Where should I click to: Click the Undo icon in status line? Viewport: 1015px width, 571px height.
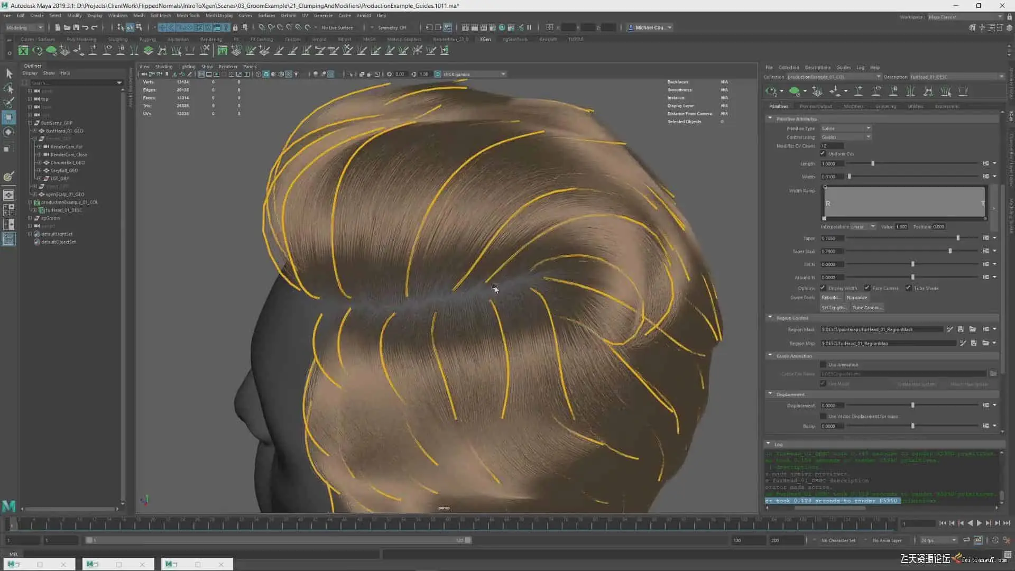pyautogui.click(x=85, y=27)
